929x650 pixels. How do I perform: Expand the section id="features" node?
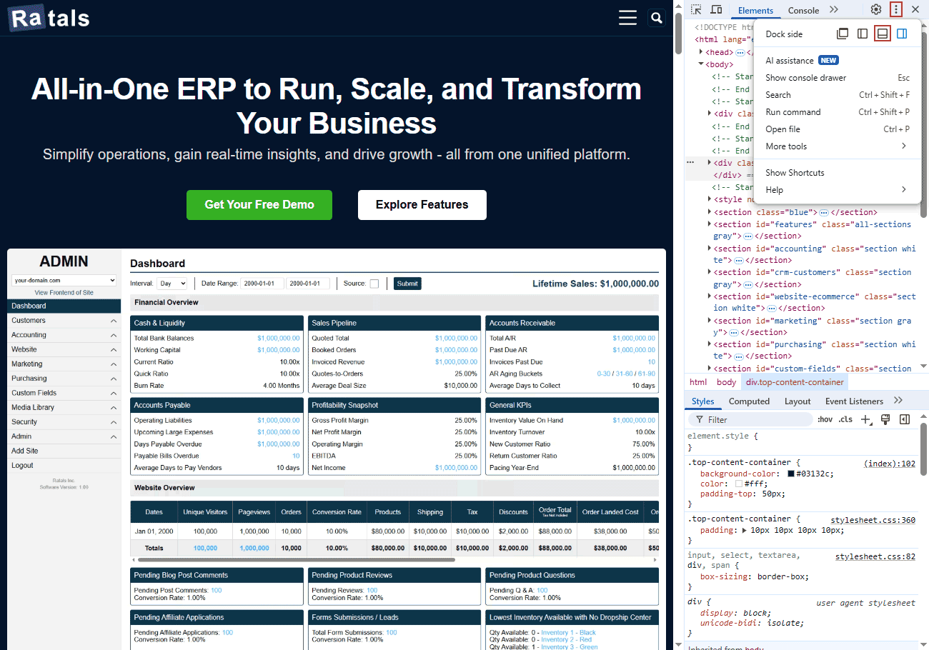[x=709, y=224]
